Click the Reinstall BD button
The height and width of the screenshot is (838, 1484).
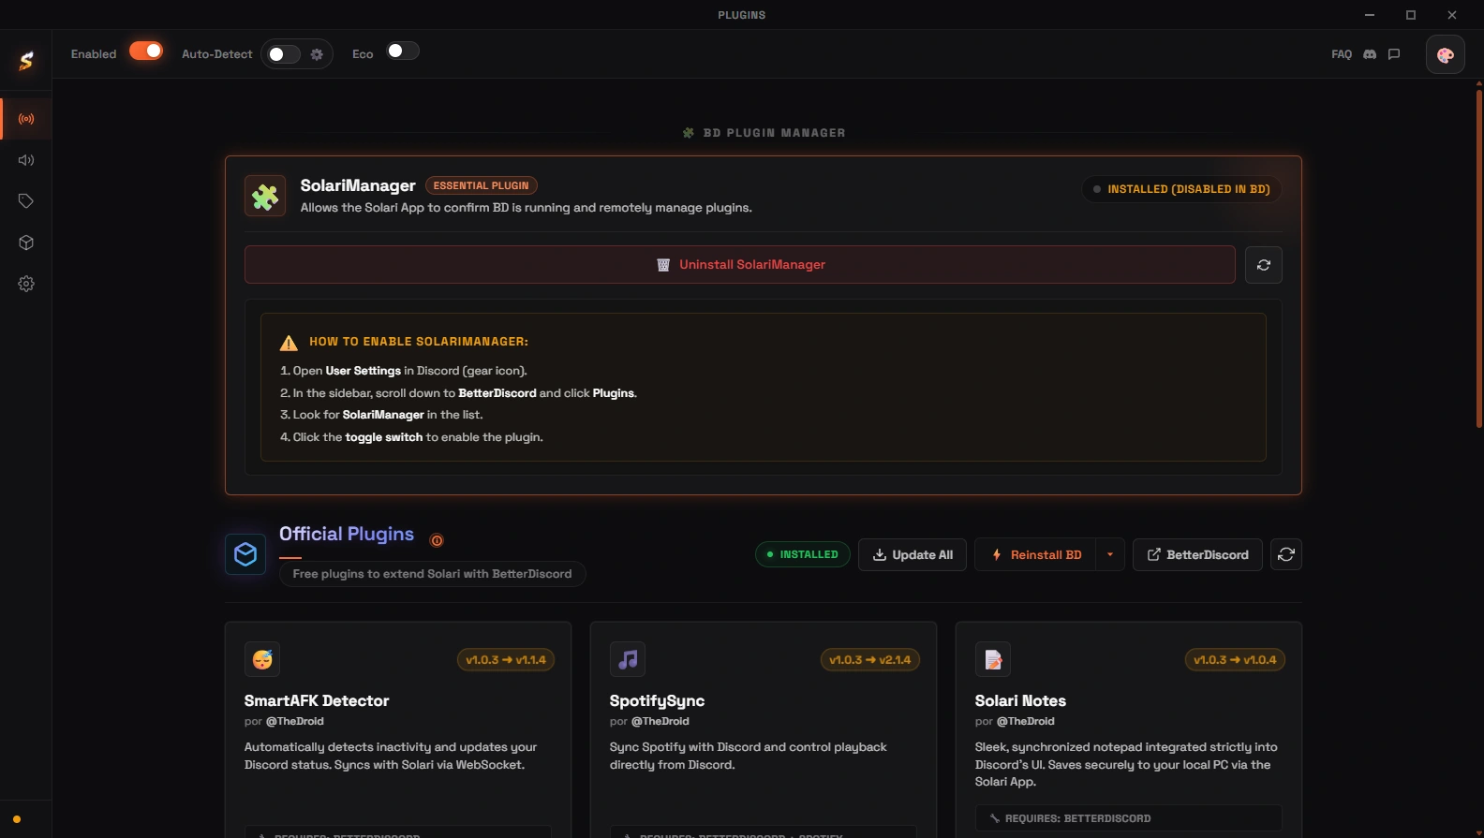(1036, 554)
